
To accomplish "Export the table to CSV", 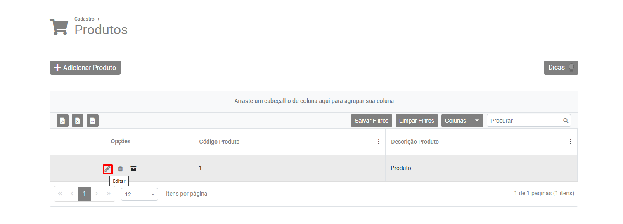I will click(92, 121).
